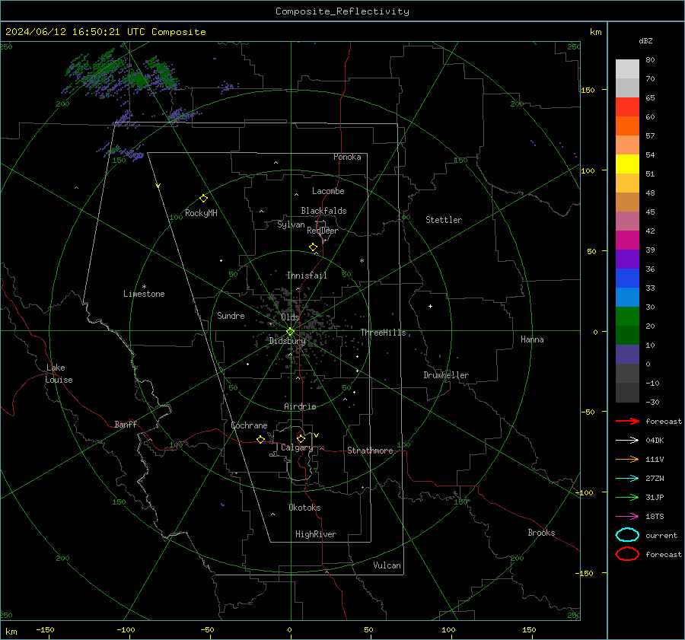Click the yellow diamond marker near RockyMH
The width and height of the screenshot is (685, 640).
tap(203, 199)
